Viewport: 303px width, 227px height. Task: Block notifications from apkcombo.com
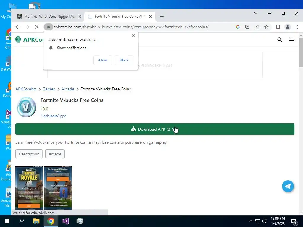(124, 60)
